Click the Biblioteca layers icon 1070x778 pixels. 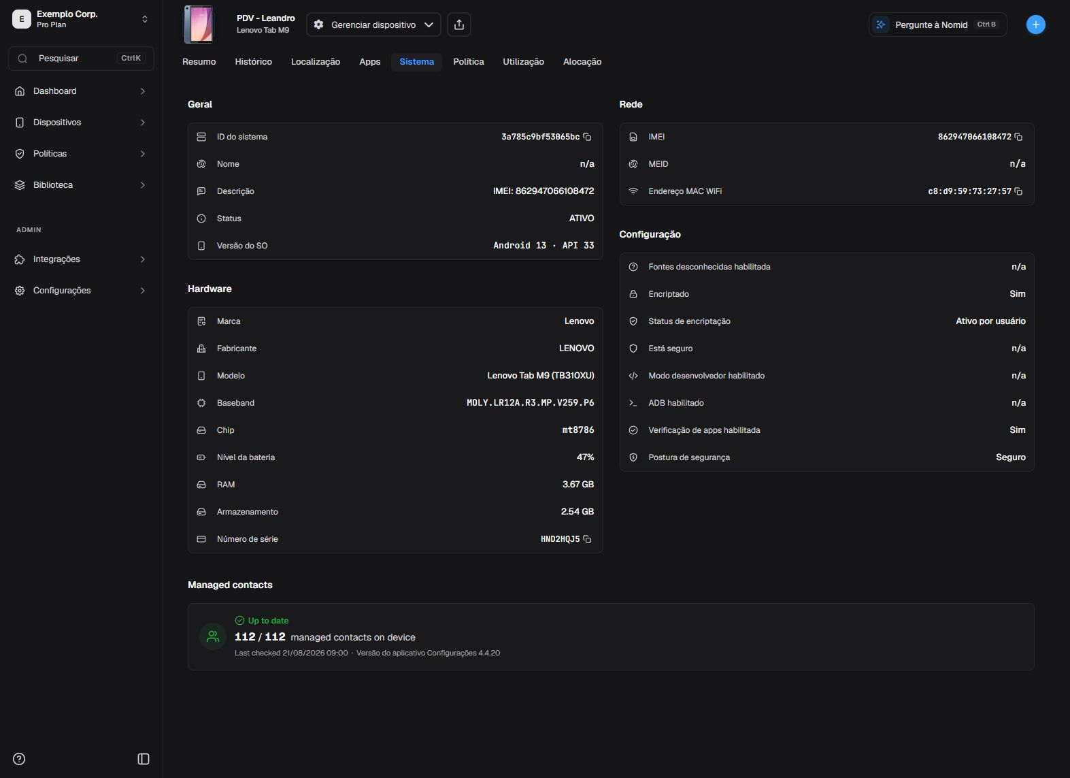click(x=20, y=185)
